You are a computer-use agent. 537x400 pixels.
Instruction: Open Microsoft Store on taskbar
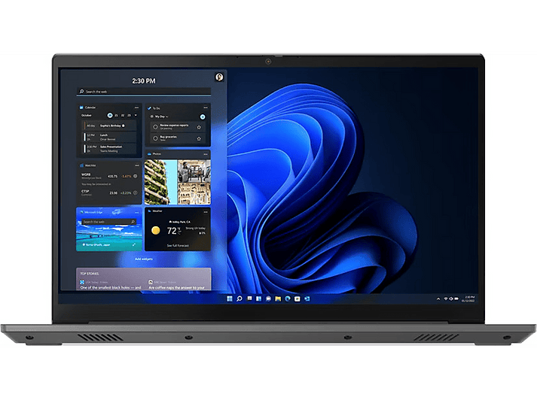pos(297,298)
